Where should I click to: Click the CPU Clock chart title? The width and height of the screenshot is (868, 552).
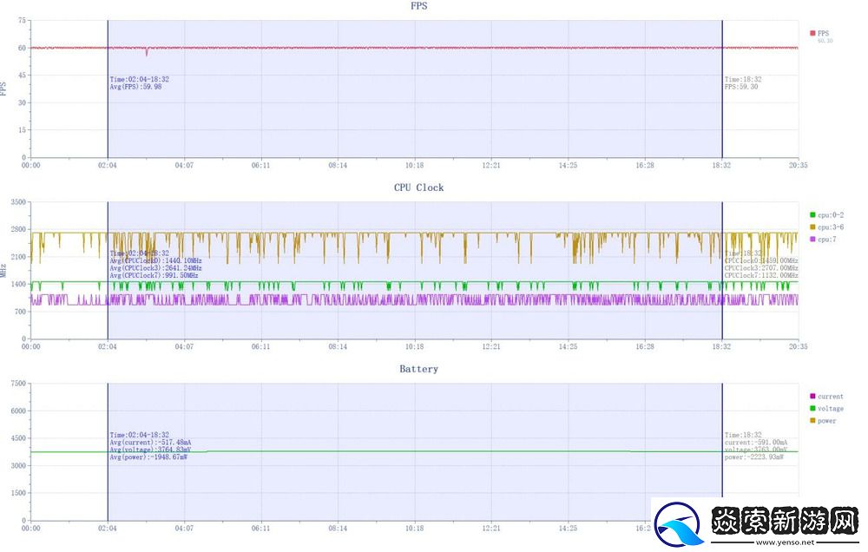point(418,187)
